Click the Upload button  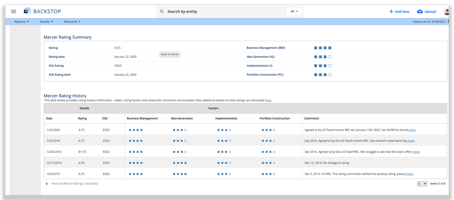tap(426, 12)
